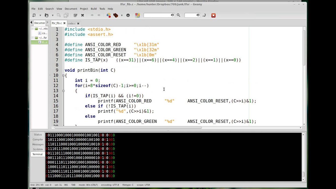Collapse code fold at line 10
336x189 pixels.
pyautogui.click(x=63, y=75)
